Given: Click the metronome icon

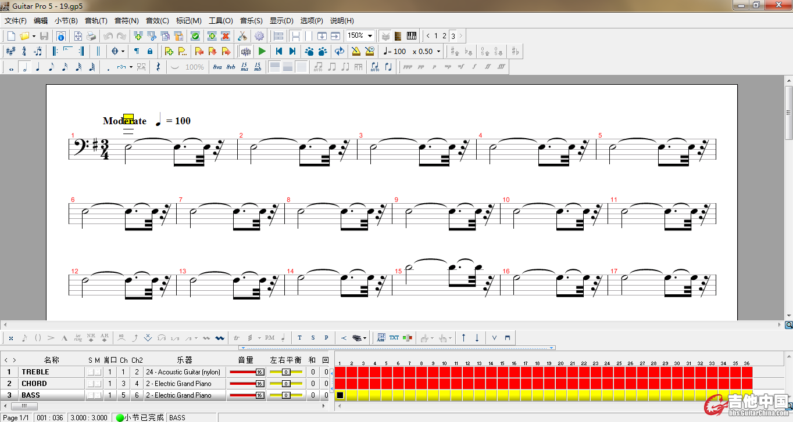Looking at the screenshot, I should [x=356, y=51].
